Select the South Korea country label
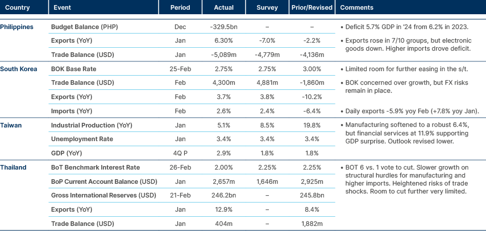This screenshot has height=231, width=486. [19, 69]
